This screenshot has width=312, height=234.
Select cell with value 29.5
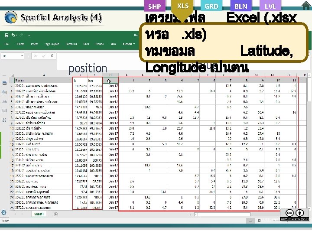pos(143,107)
